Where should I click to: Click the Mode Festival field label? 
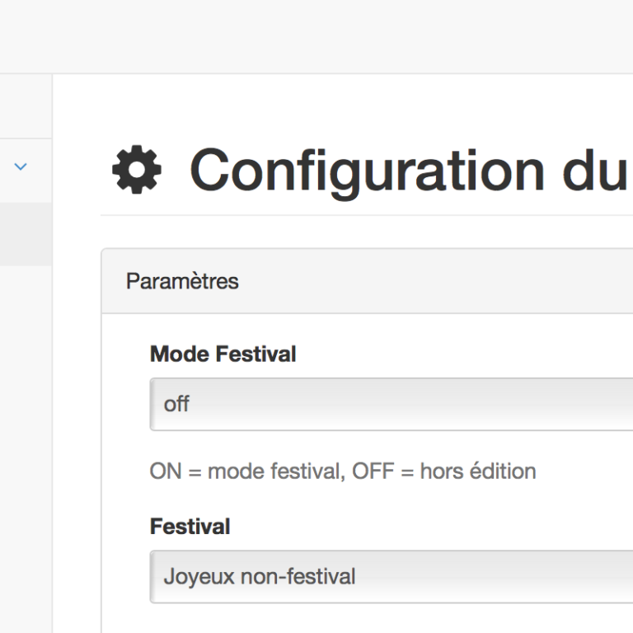(x=223, y=354)
